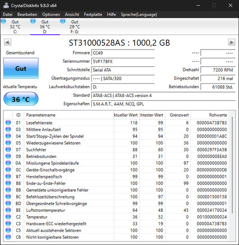Click the Übertragungsmodus field SATA/300
This screenshot has height=245, width=239.
(x=123, y=78)
